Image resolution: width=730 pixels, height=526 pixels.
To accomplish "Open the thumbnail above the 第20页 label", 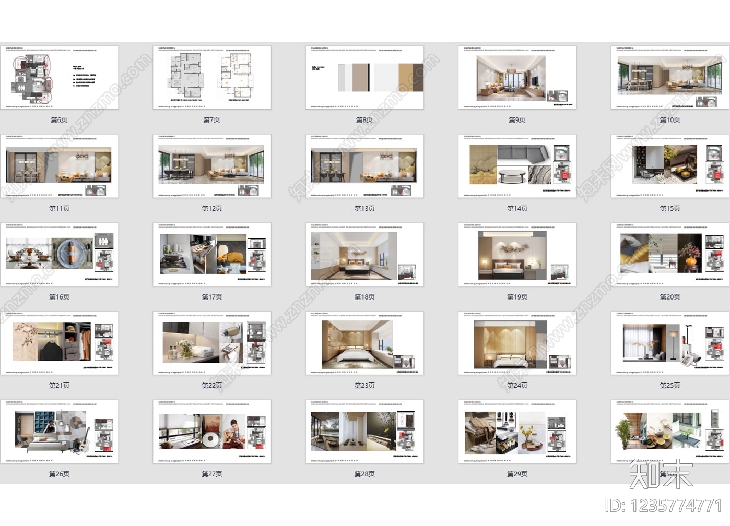I will tap(670, 255).
